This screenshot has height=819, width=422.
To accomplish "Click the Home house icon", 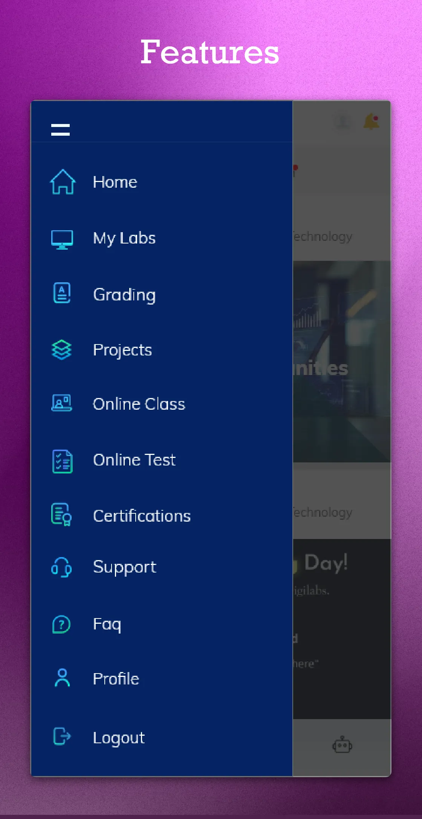I will (x=63, y=182).
